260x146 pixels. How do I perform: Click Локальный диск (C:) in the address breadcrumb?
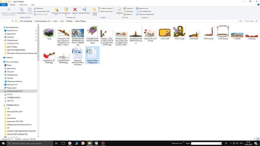point(43,21)
